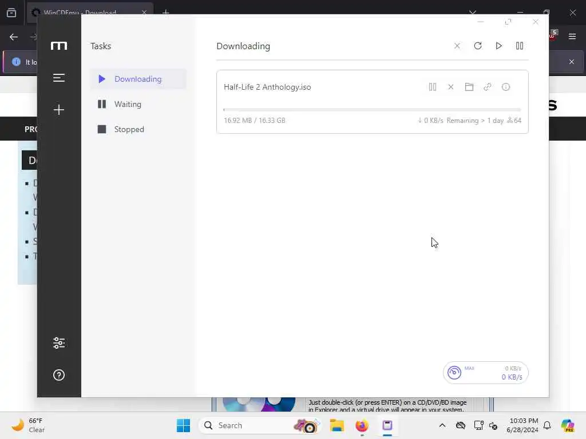
Task: Expand the hidden system tray icons
Action: [442, 425]
